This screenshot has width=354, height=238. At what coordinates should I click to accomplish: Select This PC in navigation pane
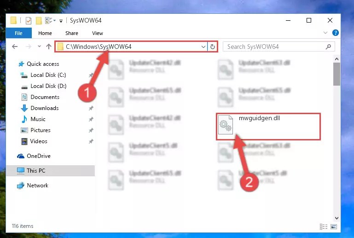[x=36, y=171]
